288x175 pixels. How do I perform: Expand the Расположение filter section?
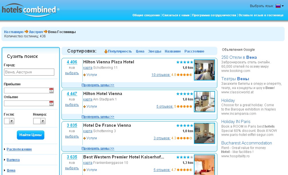(x=19, y=149)
